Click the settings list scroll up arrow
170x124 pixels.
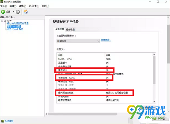[154, 54]
